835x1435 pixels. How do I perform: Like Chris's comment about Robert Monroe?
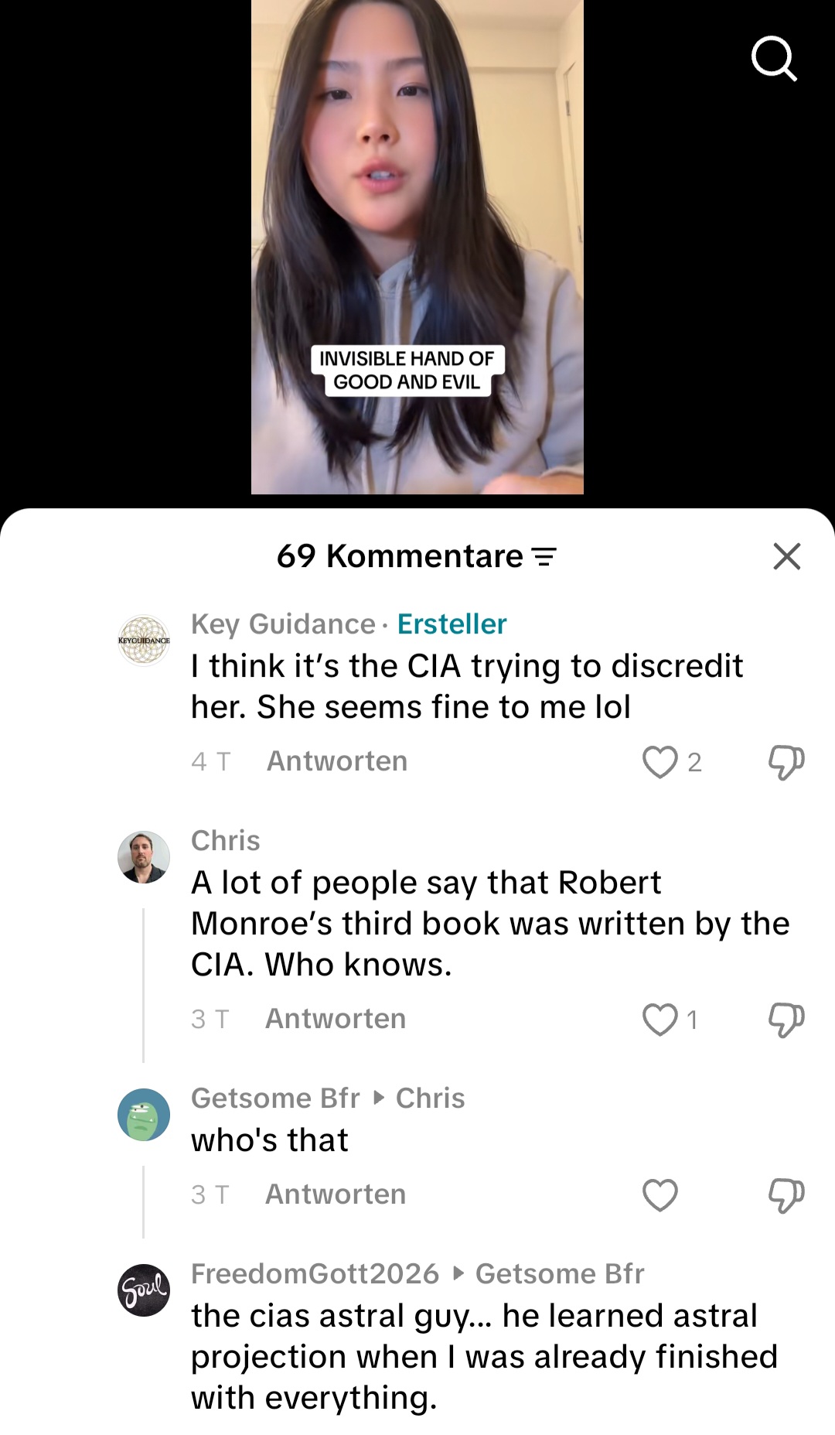point(660,1020)
